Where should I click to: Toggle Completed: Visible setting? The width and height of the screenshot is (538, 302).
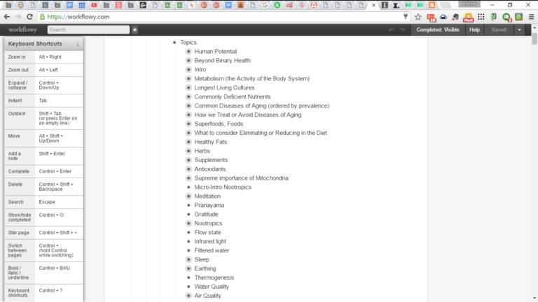[x=437, y=30]
